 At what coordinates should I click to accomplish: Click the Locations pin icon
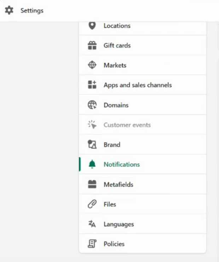[x=92, y=26]
